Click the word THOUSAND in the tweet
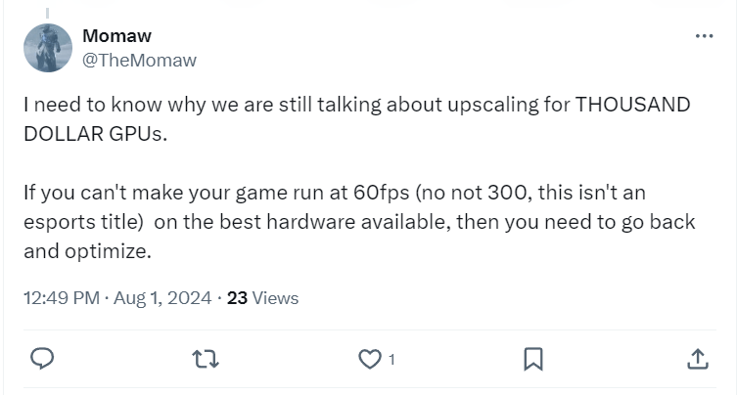The height and width of the screenshot is (395, 737). [x=634, y=106]
